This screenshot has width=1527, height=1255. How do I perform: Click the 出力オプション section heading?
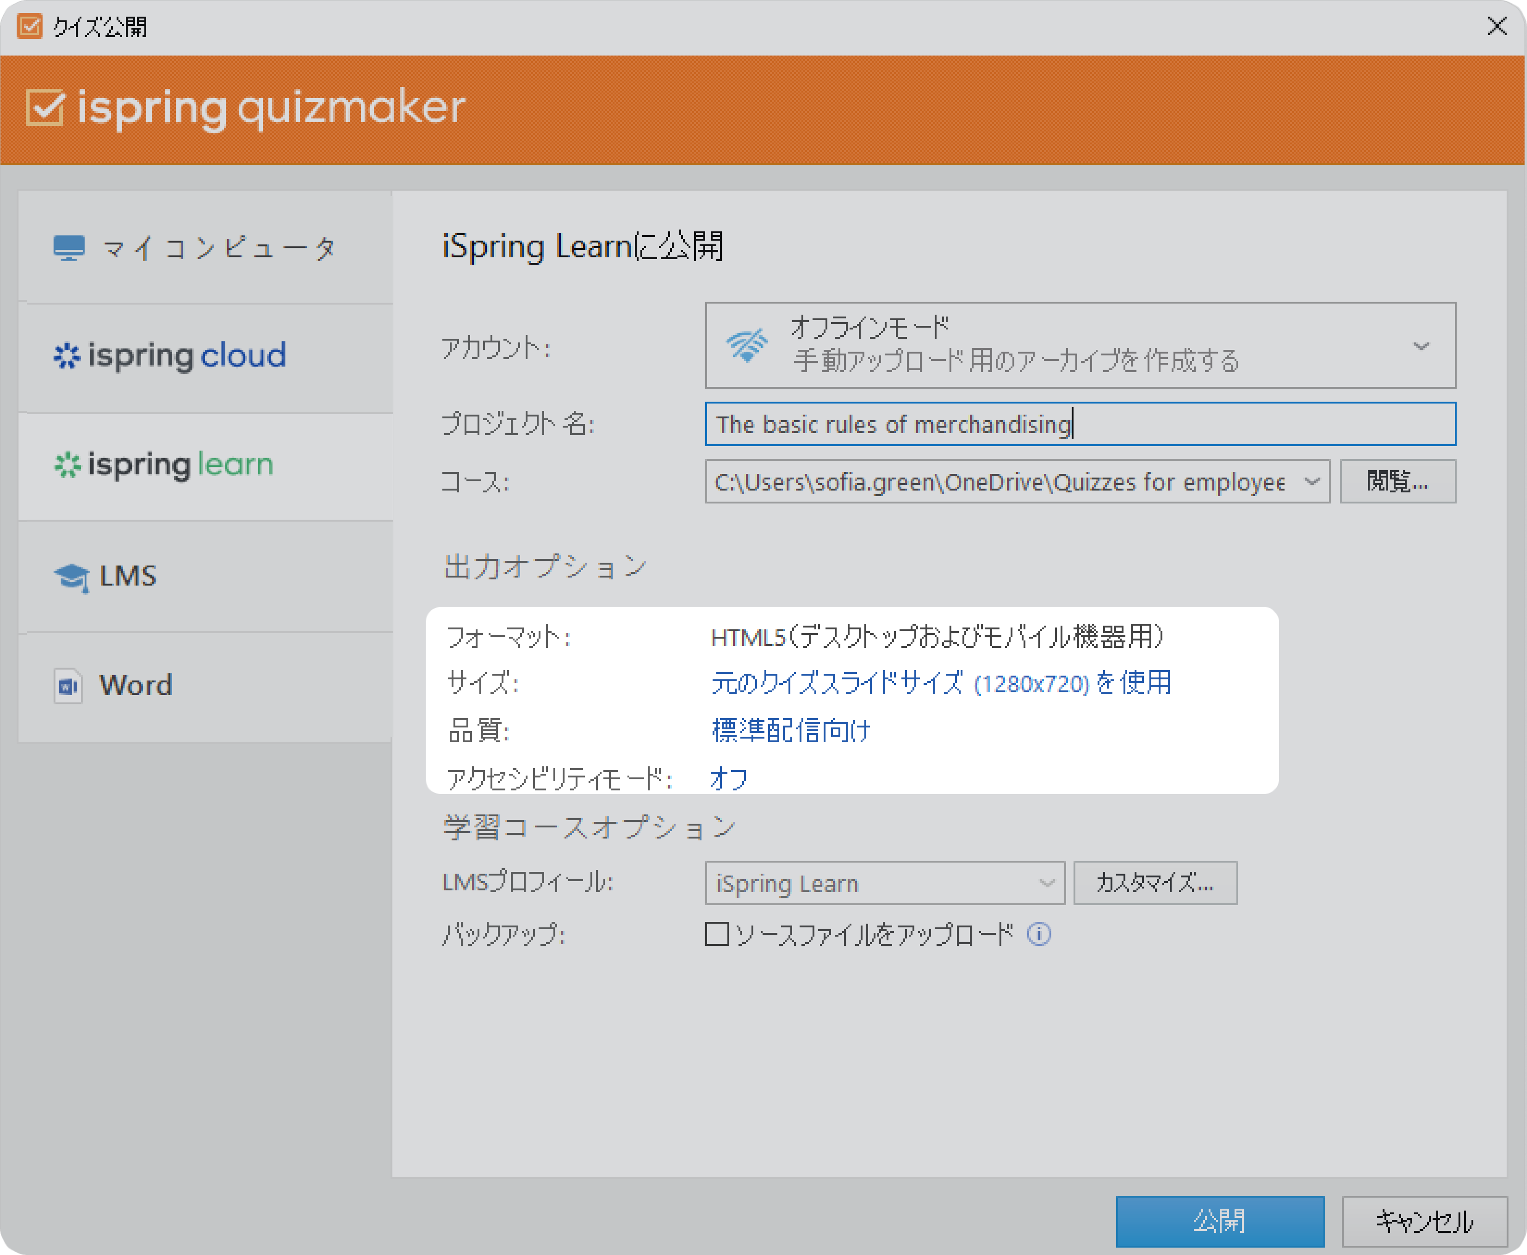[545, 567]
